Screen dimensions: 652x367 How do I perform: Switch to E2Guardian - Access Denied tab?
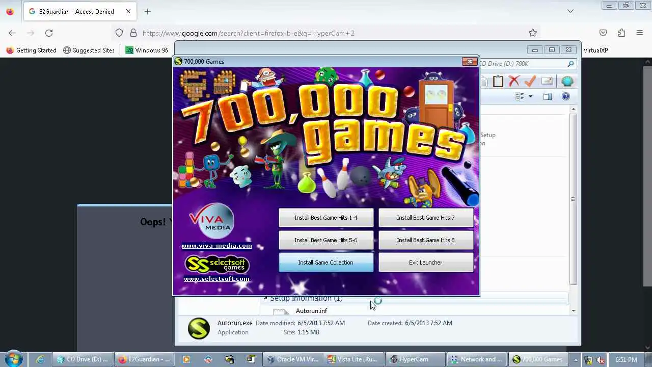(79, 11)
